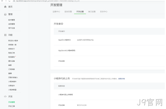166x109 pixels.
Task: Click the home icon beside 首页
Action: tap(5, 7)
